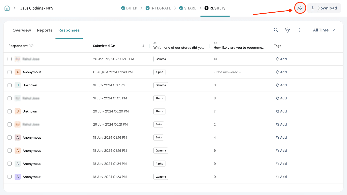Go to the BUILD step
Viewport: 347px width, 195px height.
click(x=129, y=8)
